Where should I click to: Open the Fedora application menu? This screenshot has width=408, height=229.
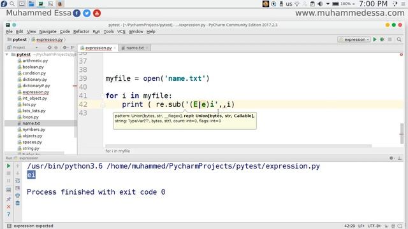coord(4,4)
